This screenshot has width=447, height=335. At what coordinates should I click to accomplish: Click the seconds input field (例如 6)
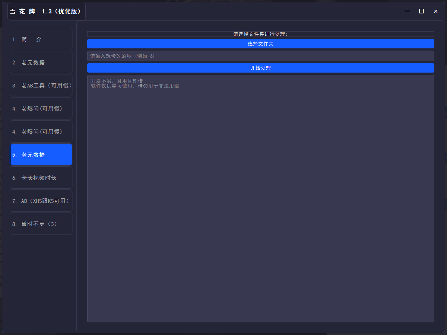pos(260,56)
